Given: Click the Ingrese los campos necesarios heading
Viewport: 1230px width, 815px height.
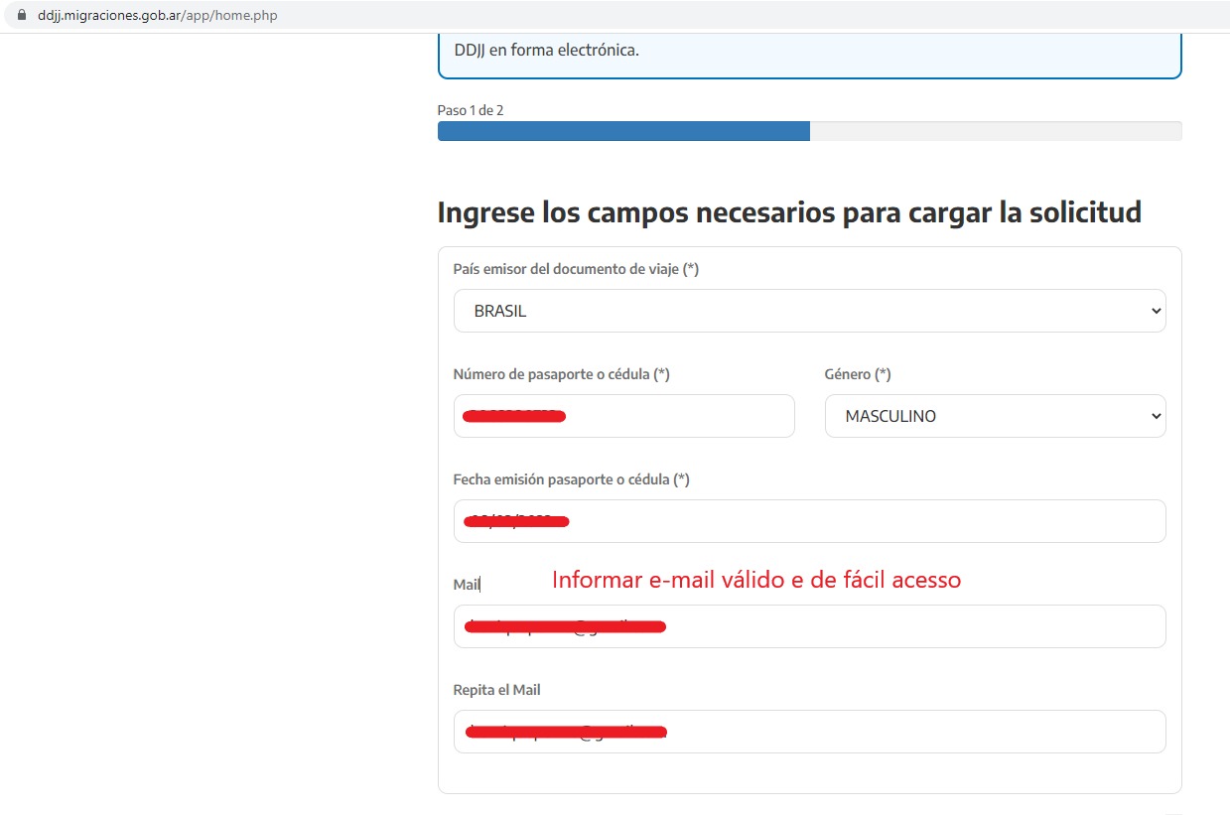Looking at the screenshot, I should pos(789,211).
